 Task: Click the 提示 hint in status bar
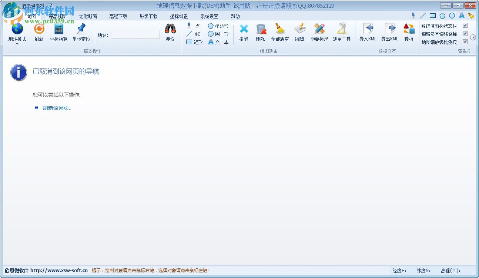150,271
